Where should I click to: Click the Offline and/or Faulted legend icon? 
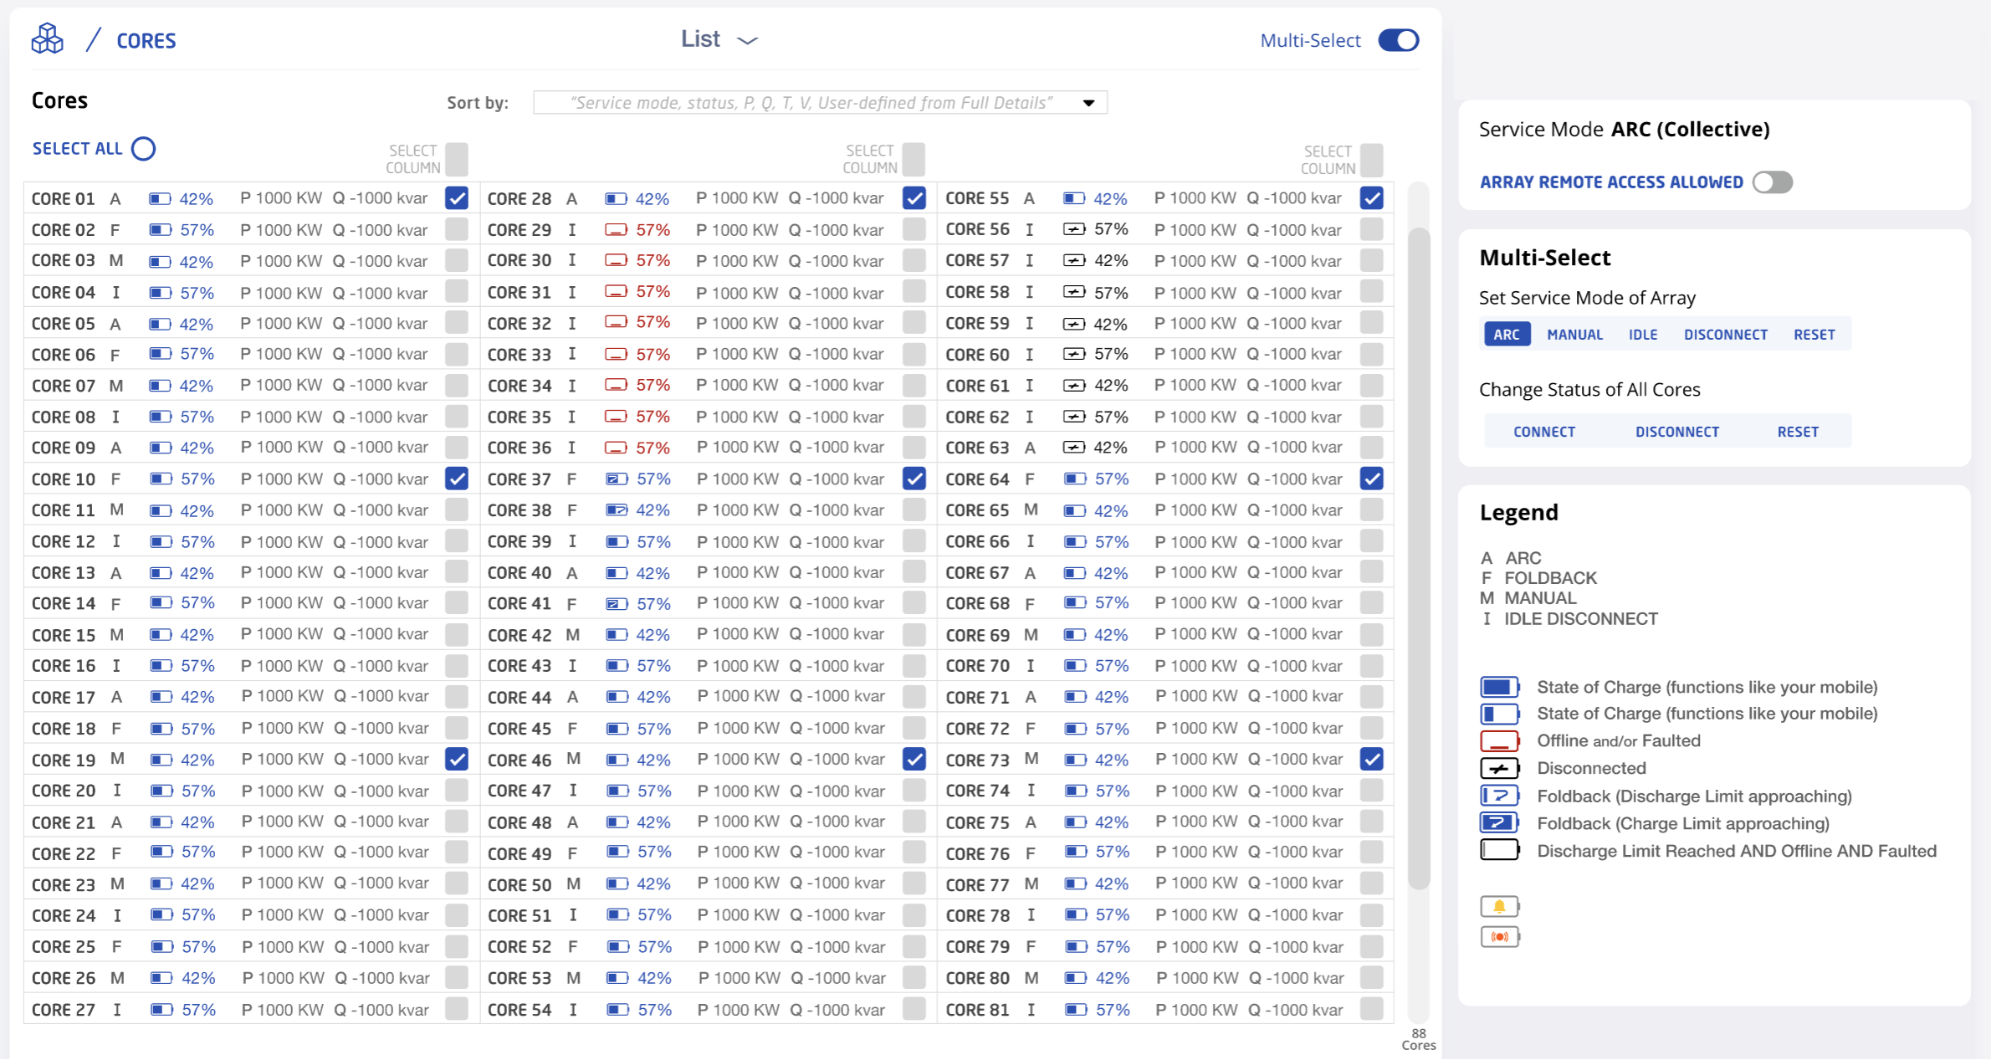click(1499, 741)
